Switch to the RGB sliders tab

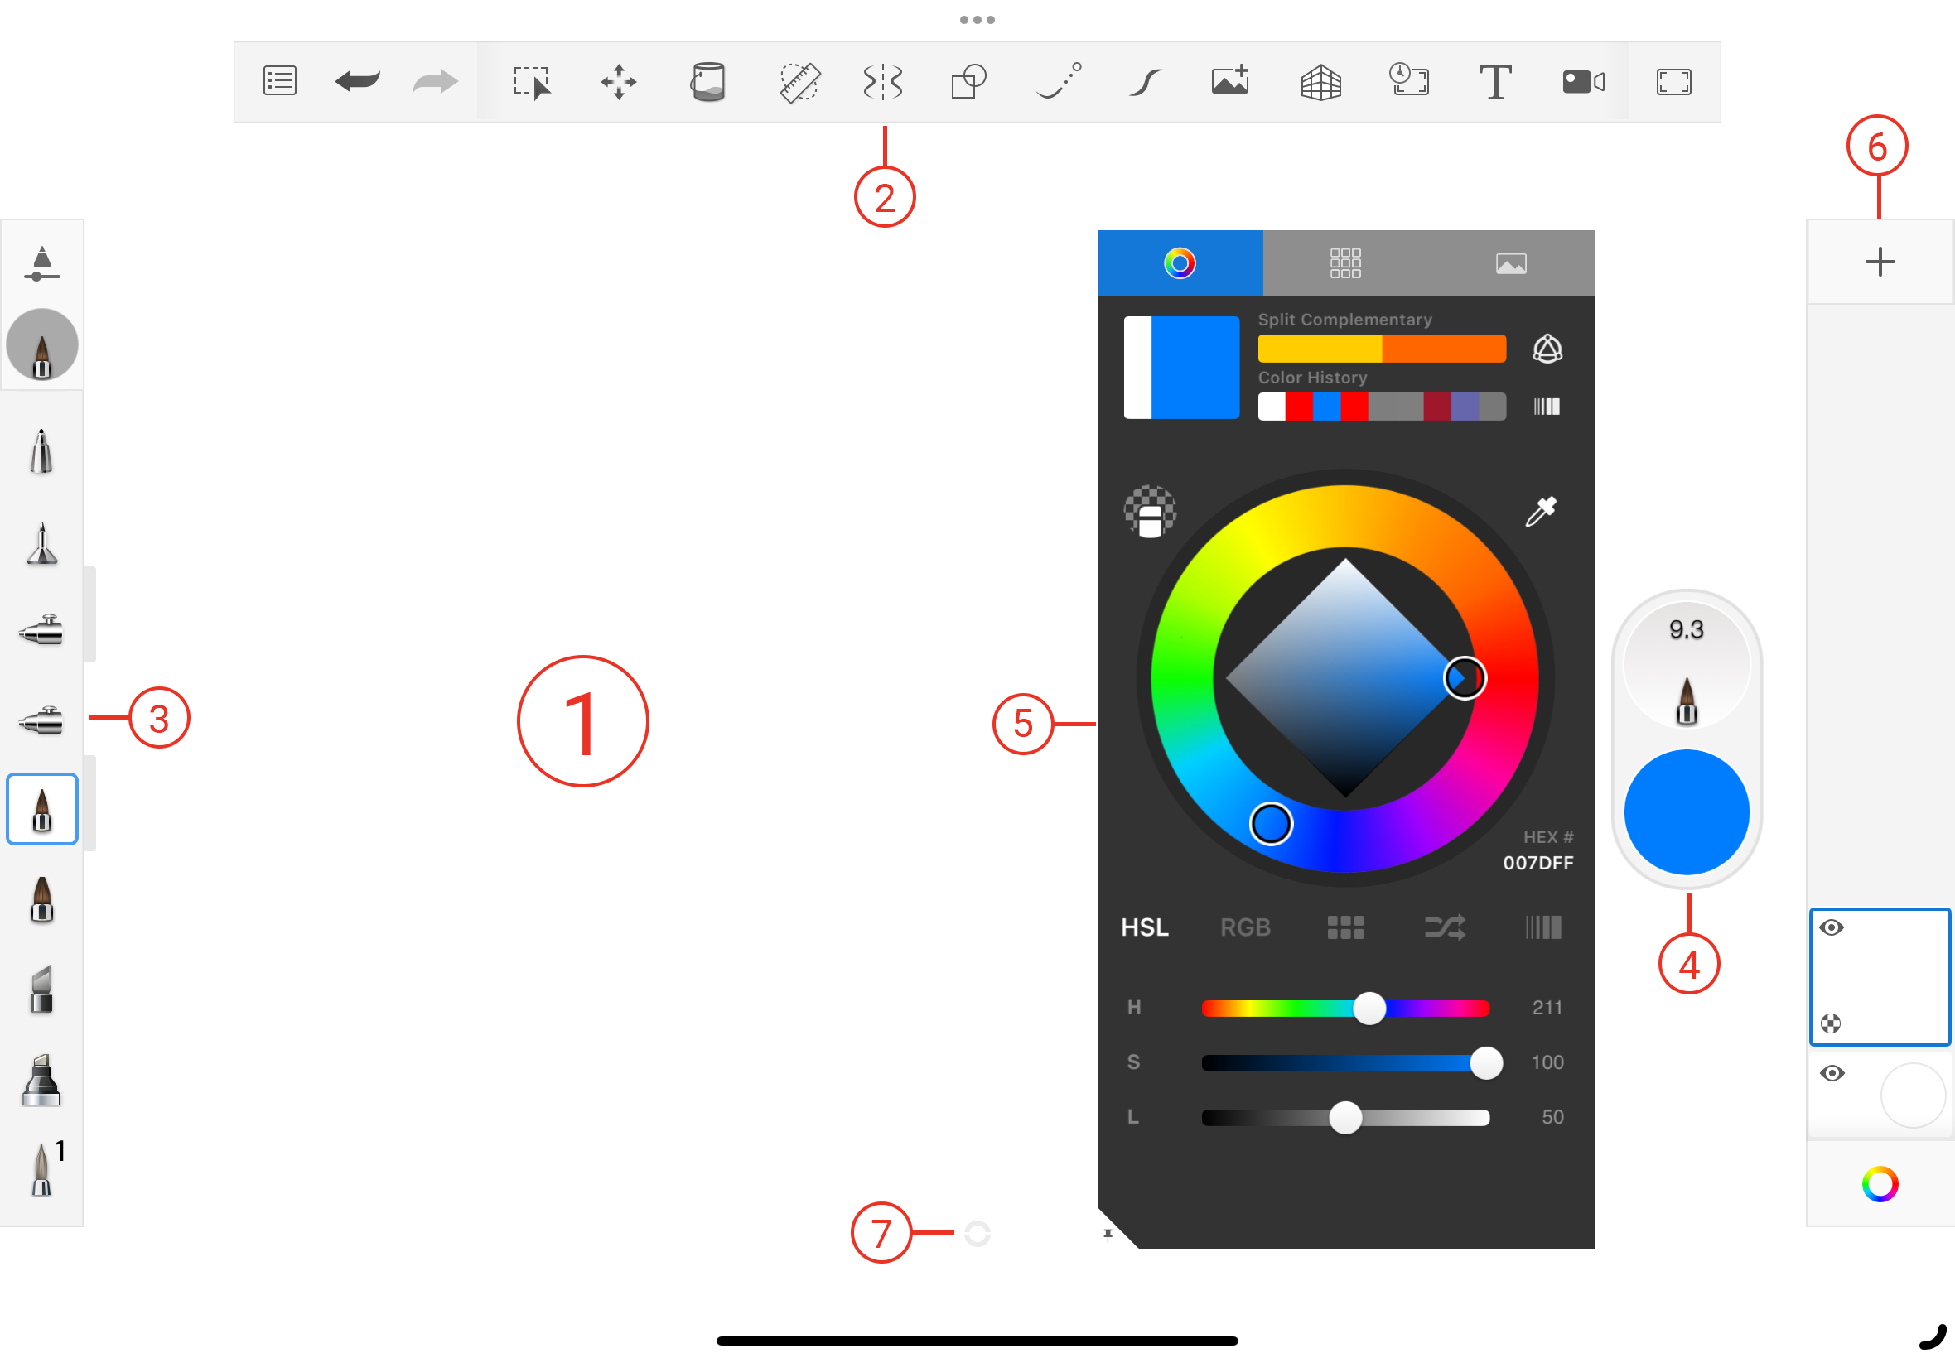click(1245, 927)
